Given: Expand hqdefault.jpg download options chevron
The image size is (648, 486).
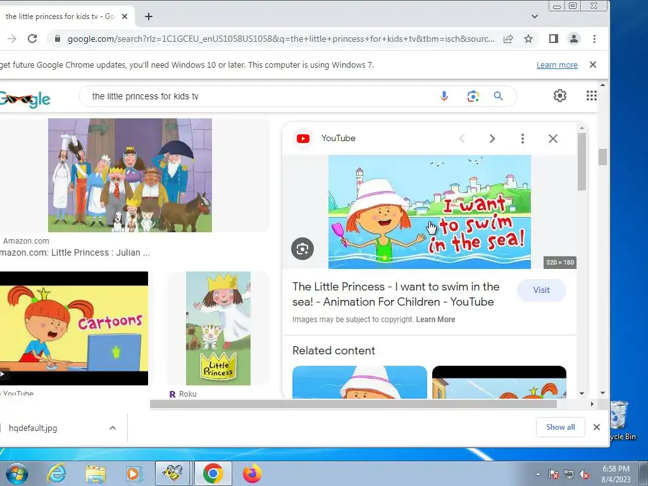Looking at the screenshot, I should point(113,428).
